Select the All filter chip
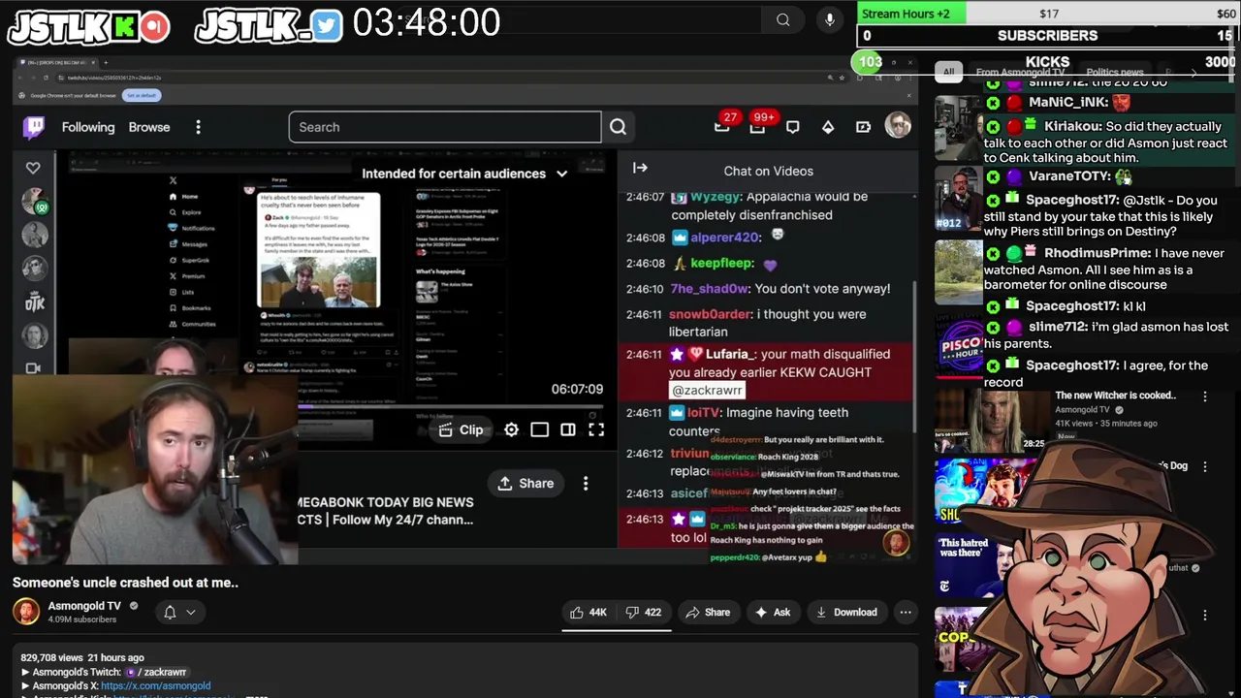Image resolution: width=1241 pixels, height=698 pixels. (949, 72)
